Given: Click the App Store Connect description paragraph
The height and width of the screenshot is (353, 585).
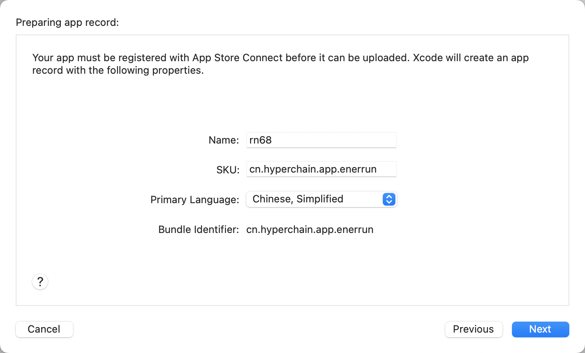Looking at the screenshot, I should 280,64.
